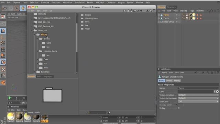Open the Go menu in Content Browser
This screenshot has height=124, width=220.
point(51,11)
